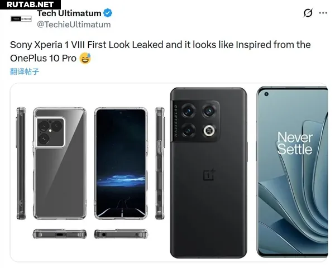The image size is (335, 268).
Task: Click the tweet text about Sony Xperia
Action: click(160, 51)
